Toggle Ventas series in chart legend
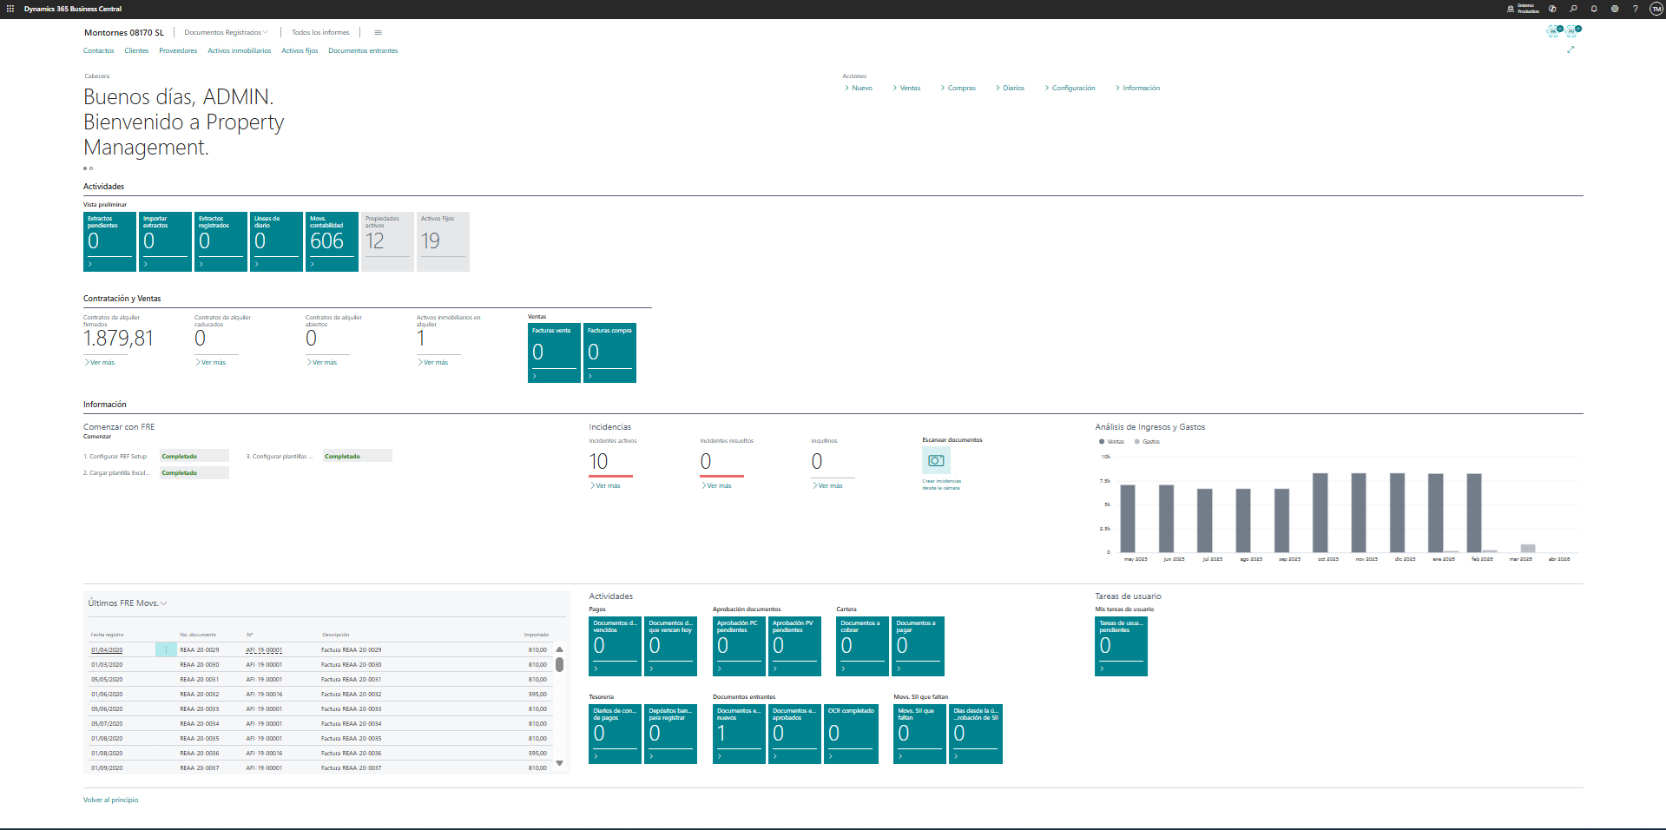Image resolution: width=1666 pixels, height=830 pixels. (x=1111, y=442)
